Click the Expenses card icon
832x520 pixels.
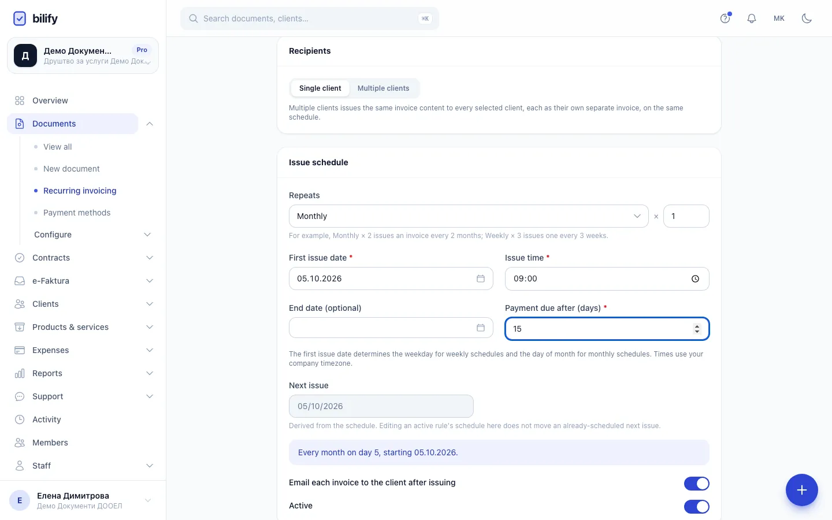20,350
